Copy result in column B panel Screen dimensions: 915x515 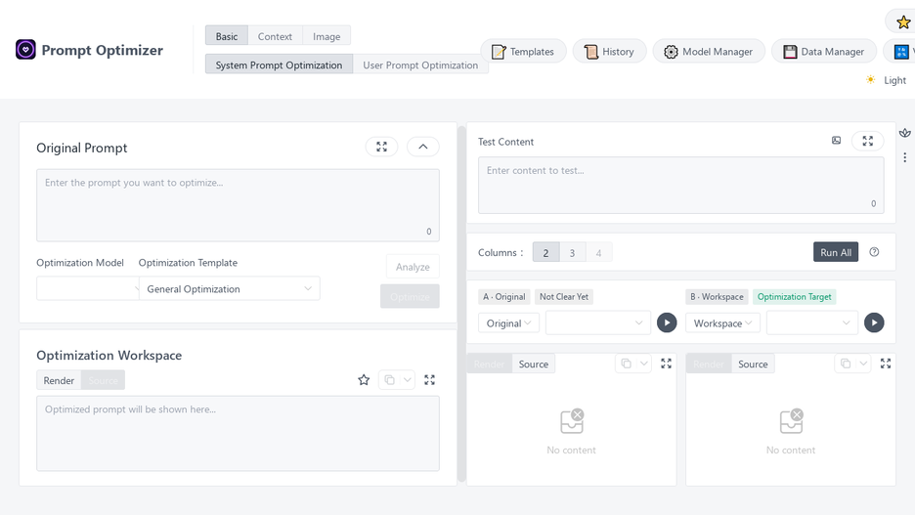(x=845, y=364)
